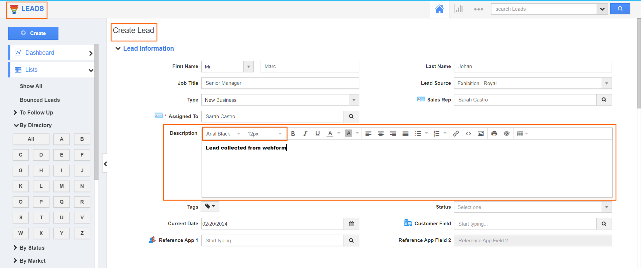Select Show All list
The image size is (641, 268).
pos(31,86)
